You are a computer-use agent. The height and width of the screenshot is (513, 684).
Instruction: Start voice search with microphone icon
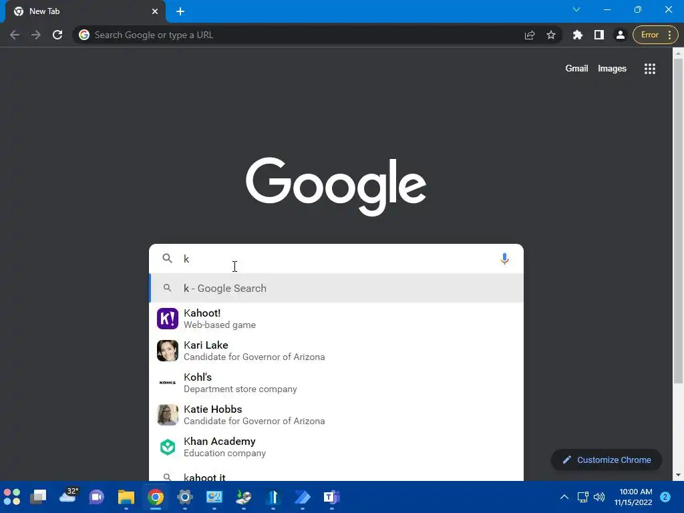(x=504, y=259)
